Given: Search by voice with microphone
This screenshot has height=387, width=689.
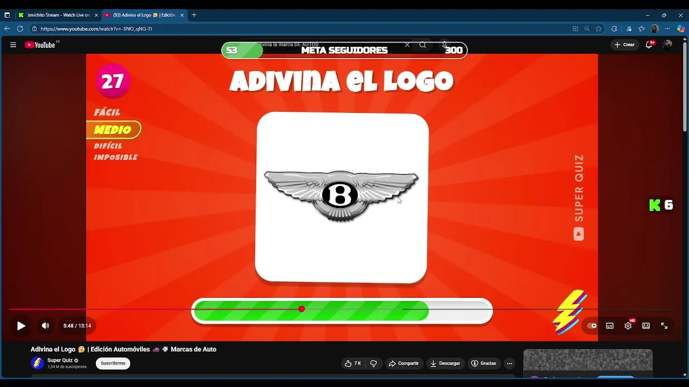Looking at the screenshot, I should pos(445,45).
